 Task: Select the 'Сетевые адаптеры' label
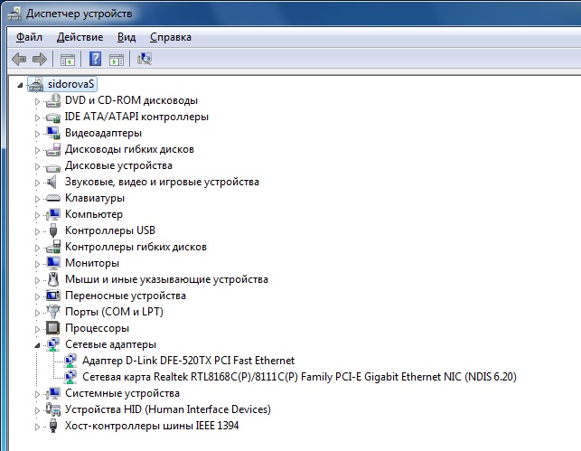(x=110, y=344)
